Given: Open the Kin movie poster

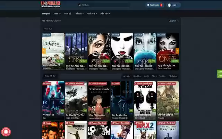Looking at the screenshot, I should pos(53,100).
